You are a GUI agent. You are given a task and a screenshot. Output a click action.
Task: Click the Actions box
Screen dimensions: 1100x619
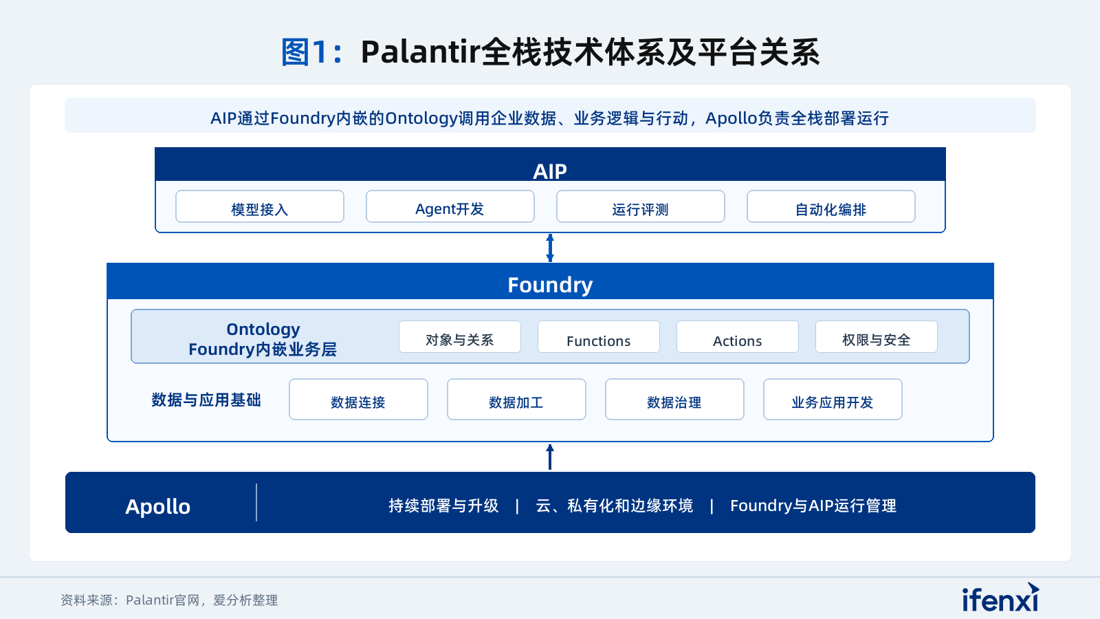738,337
